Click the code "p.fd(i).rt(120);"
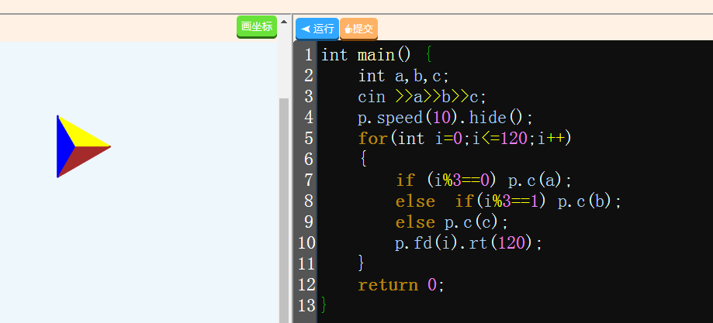The width and height of the screenshot is (713, 323). click(469, 243)
